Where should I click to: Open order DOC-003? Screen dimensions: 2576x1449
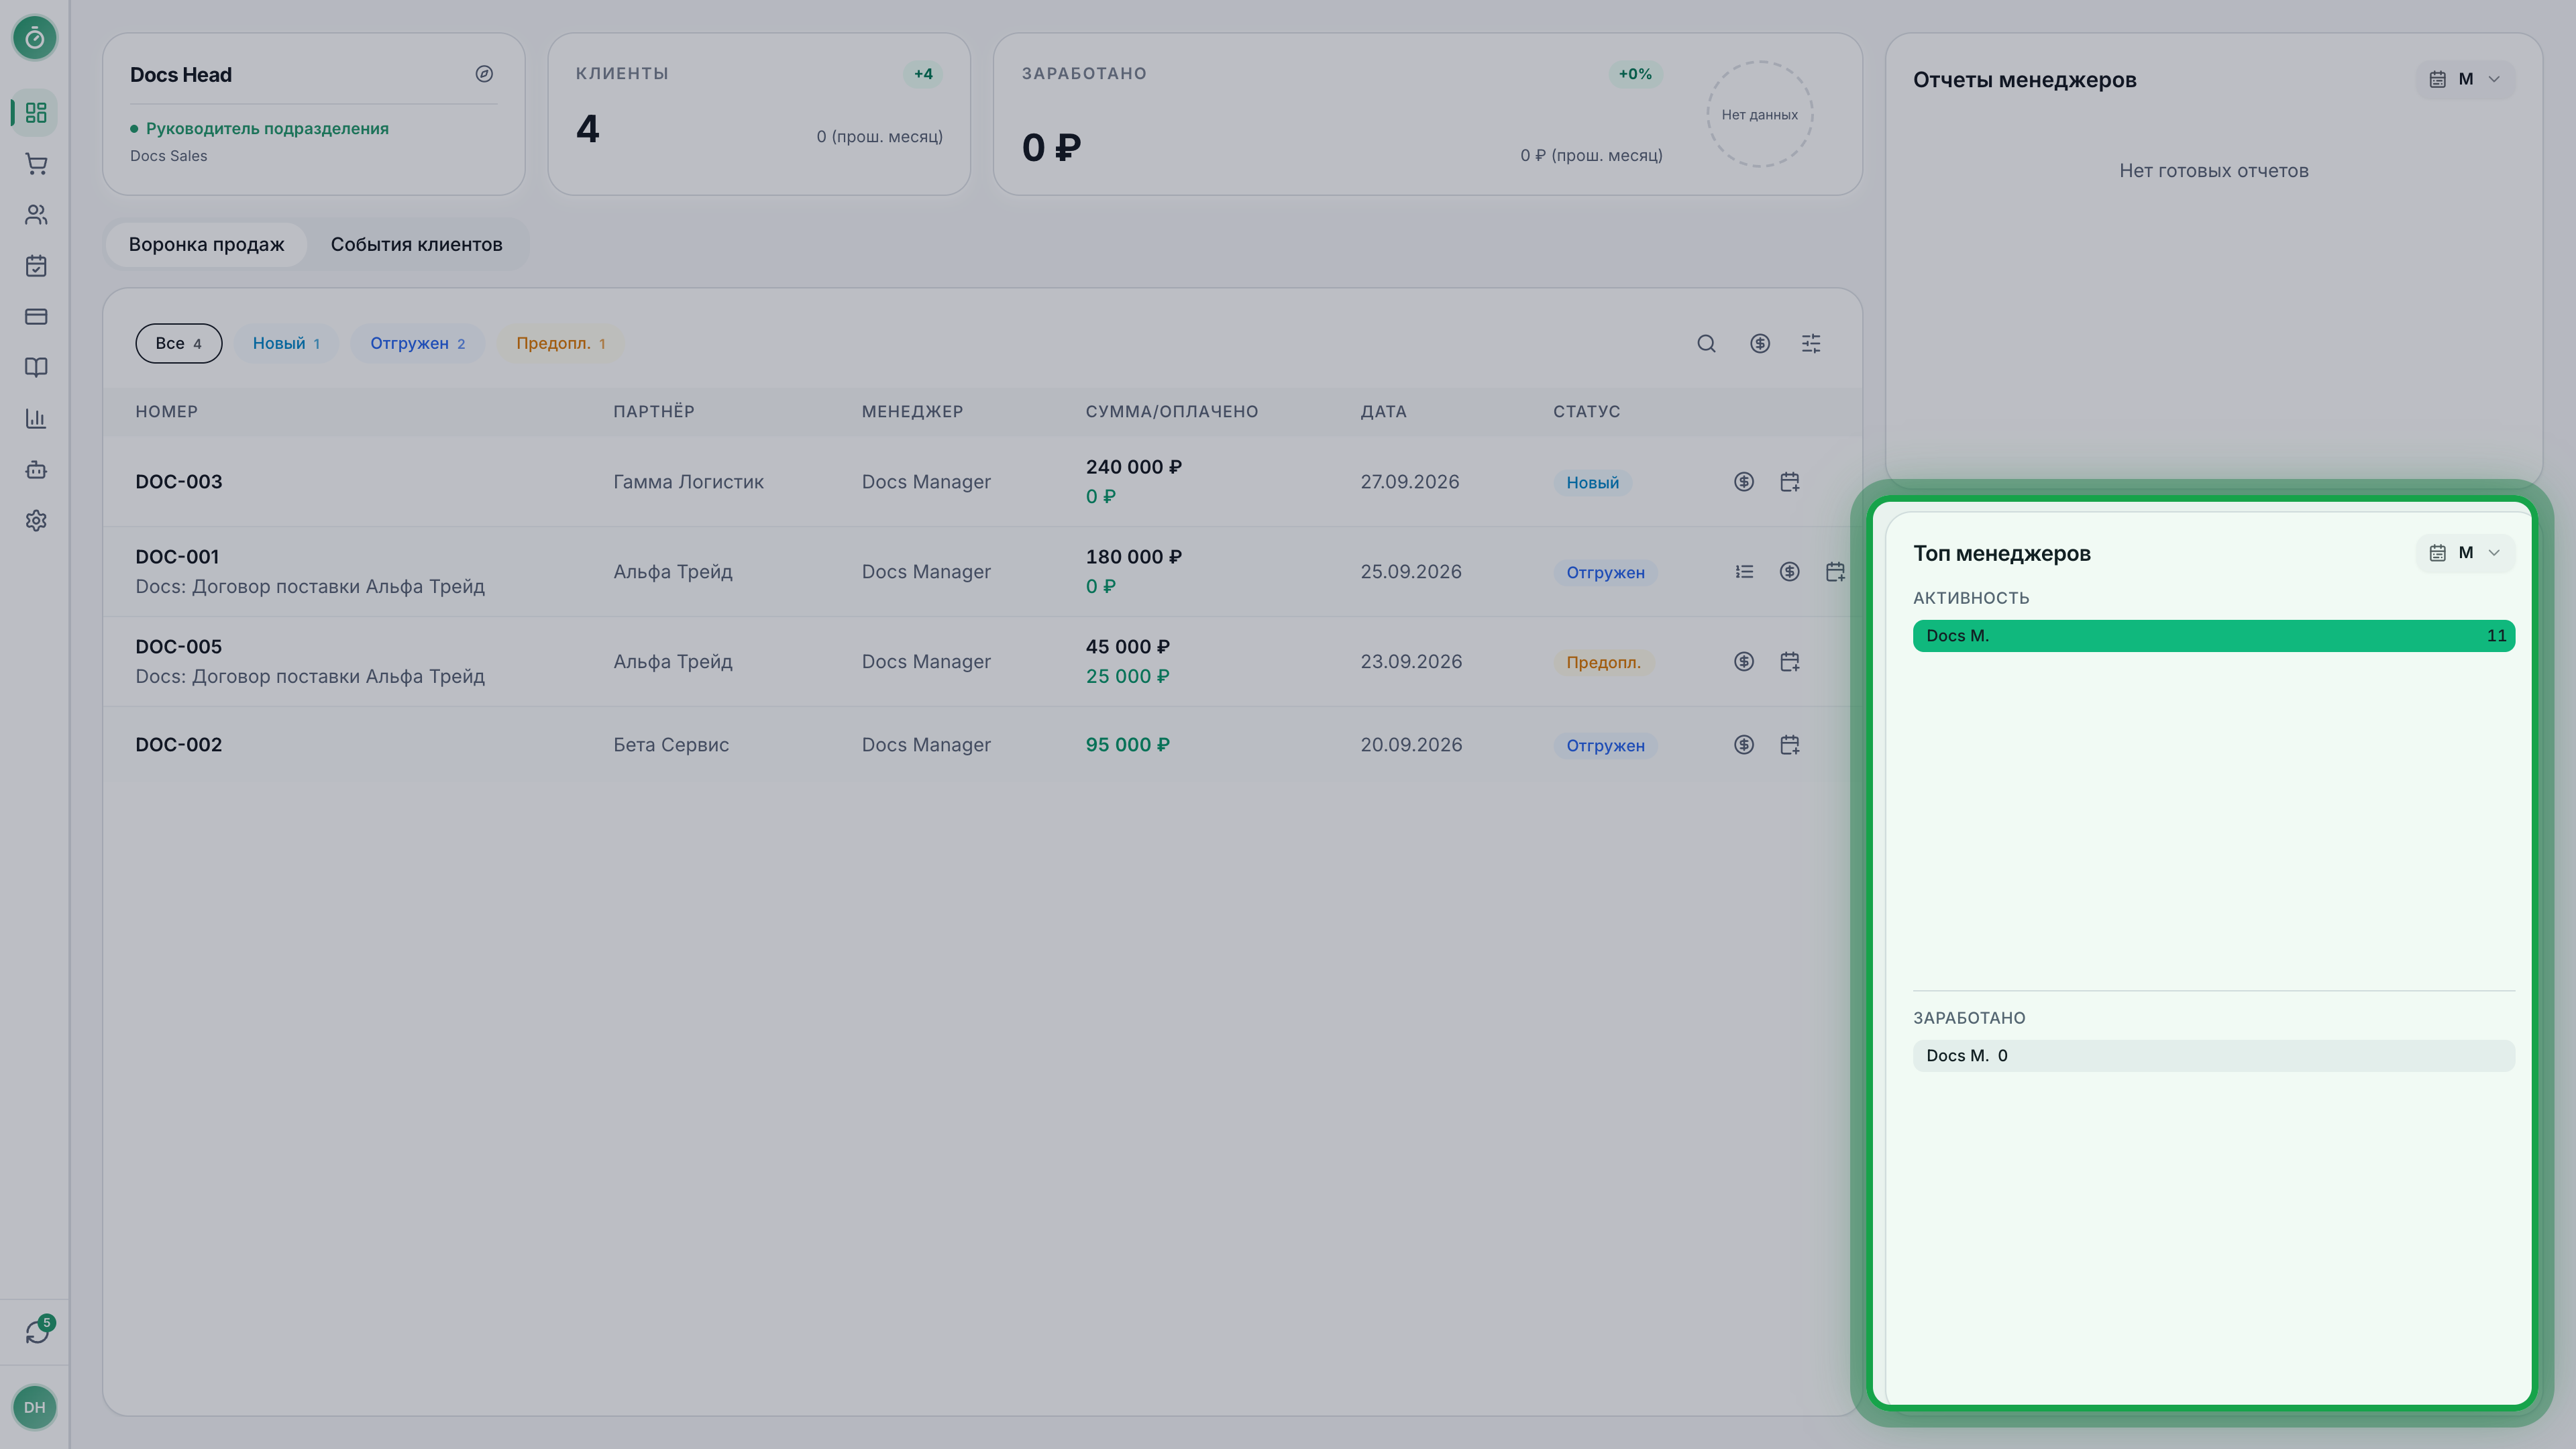click(179, 482)
